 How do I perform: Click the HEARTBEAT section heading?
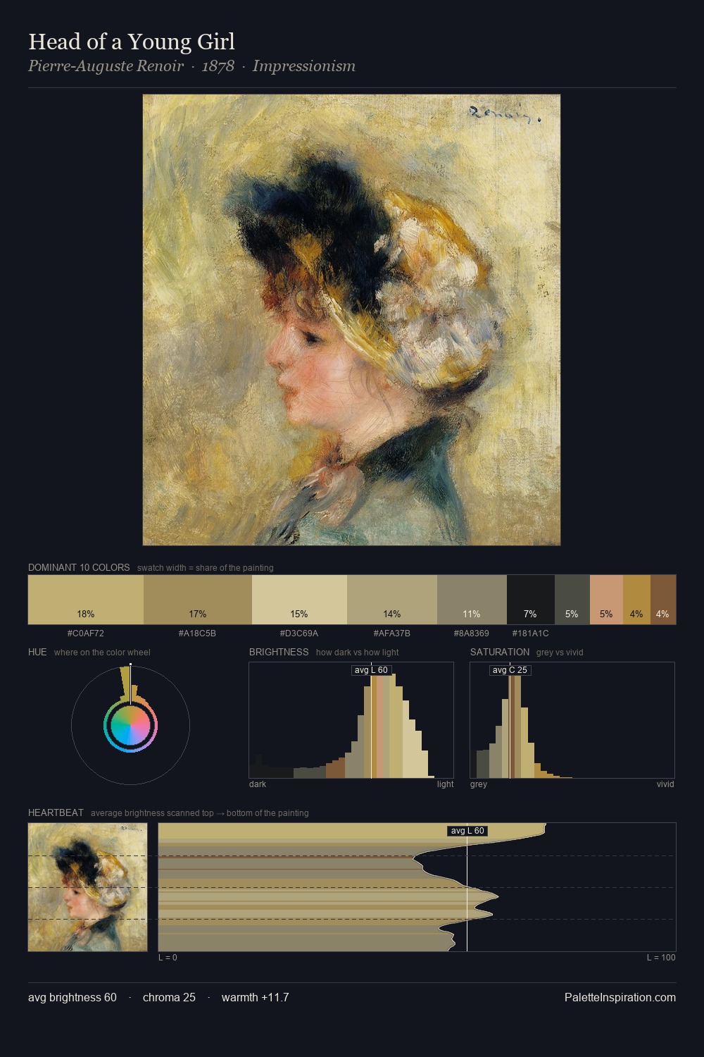click(x=56, y=812)
